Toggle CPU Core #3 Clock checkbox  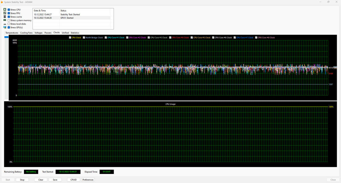tap(149, 38)
